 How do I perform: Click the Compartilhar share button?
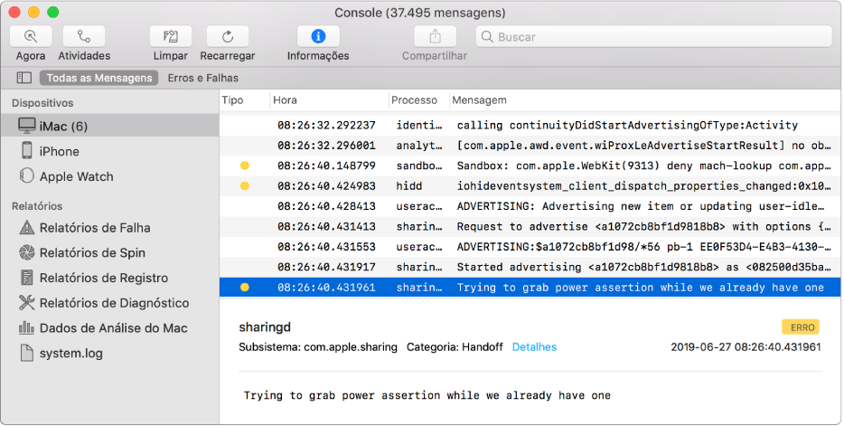pyautogui.click(x=435, y=36)
